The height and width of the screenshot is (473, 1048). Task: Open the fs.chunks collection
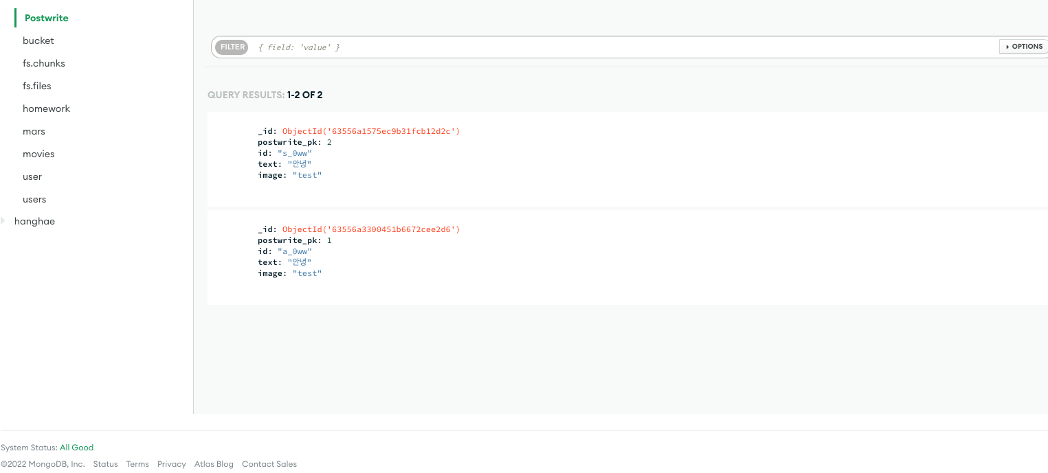click(44, 63)
